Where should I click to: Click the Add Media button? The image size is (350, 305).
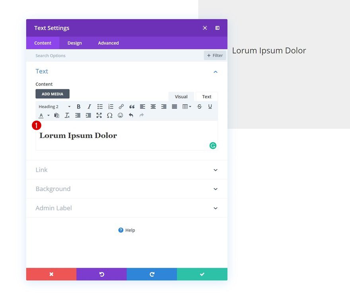52,94
